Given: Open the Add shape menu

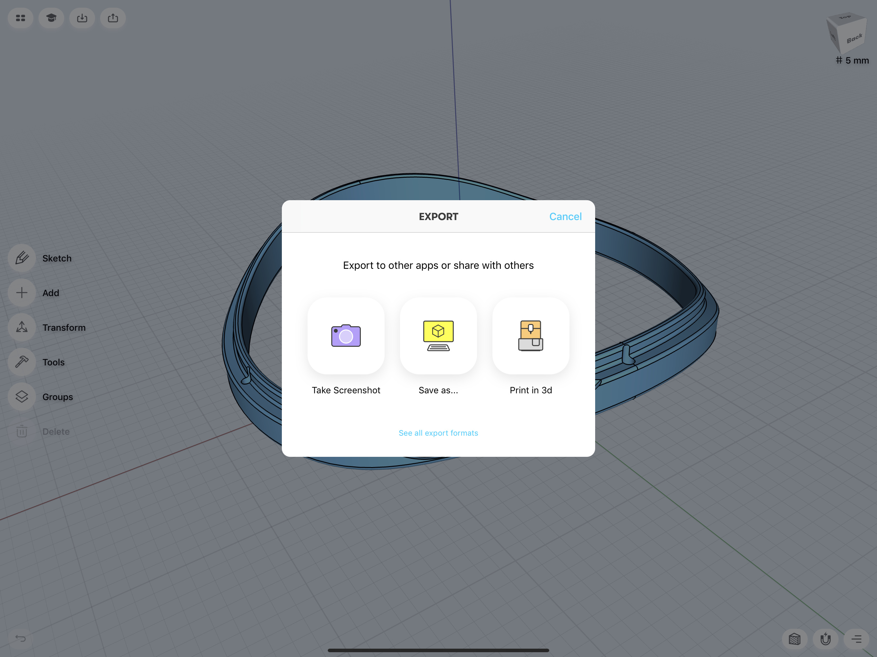Looking at the screenshot, I should click(x=22, y=293).
